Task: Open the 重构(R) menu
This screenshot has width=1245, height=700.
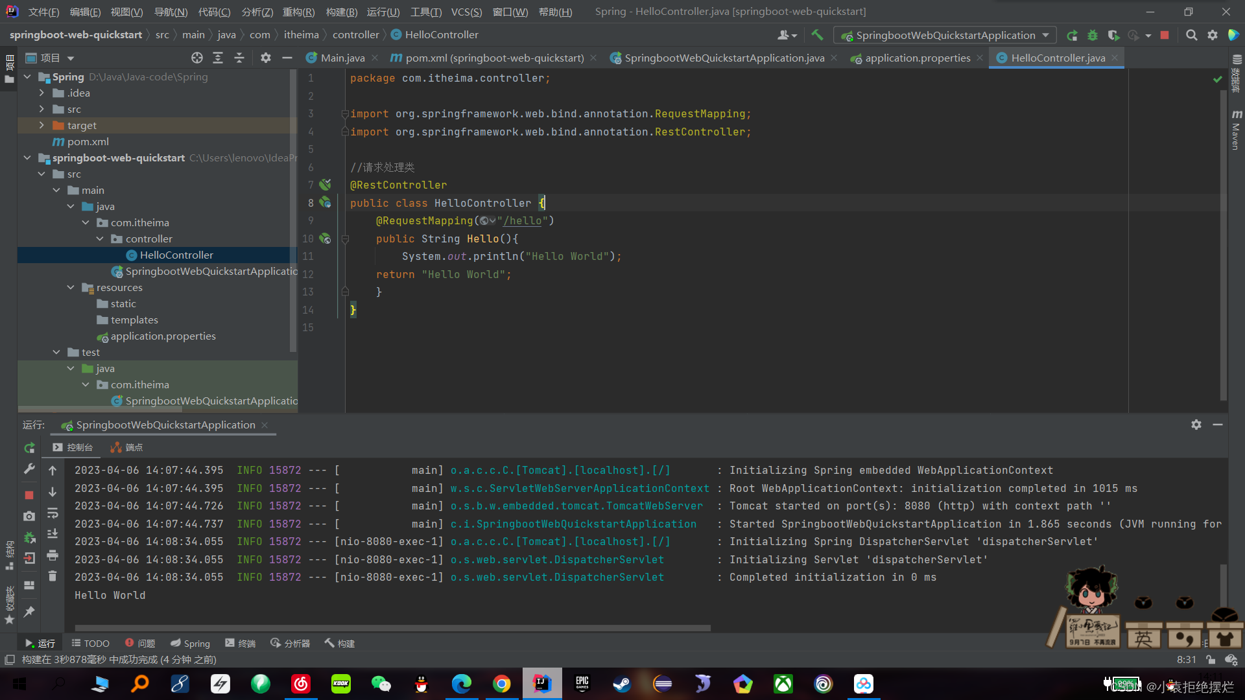Action: (298, 12)
